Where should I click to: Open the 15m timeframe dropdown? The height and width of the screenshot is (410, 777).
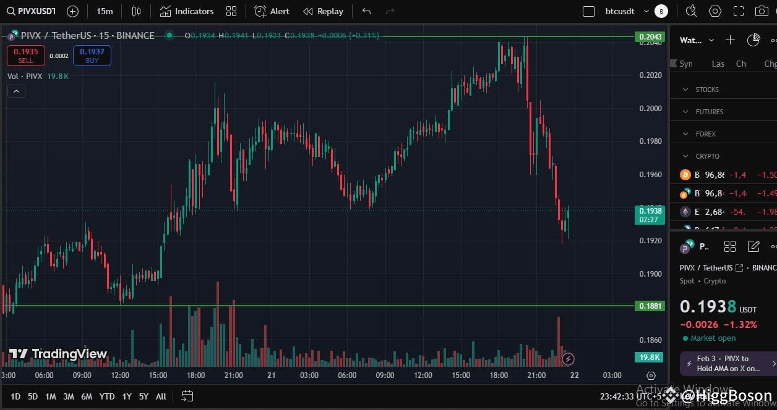click(104, 11)
